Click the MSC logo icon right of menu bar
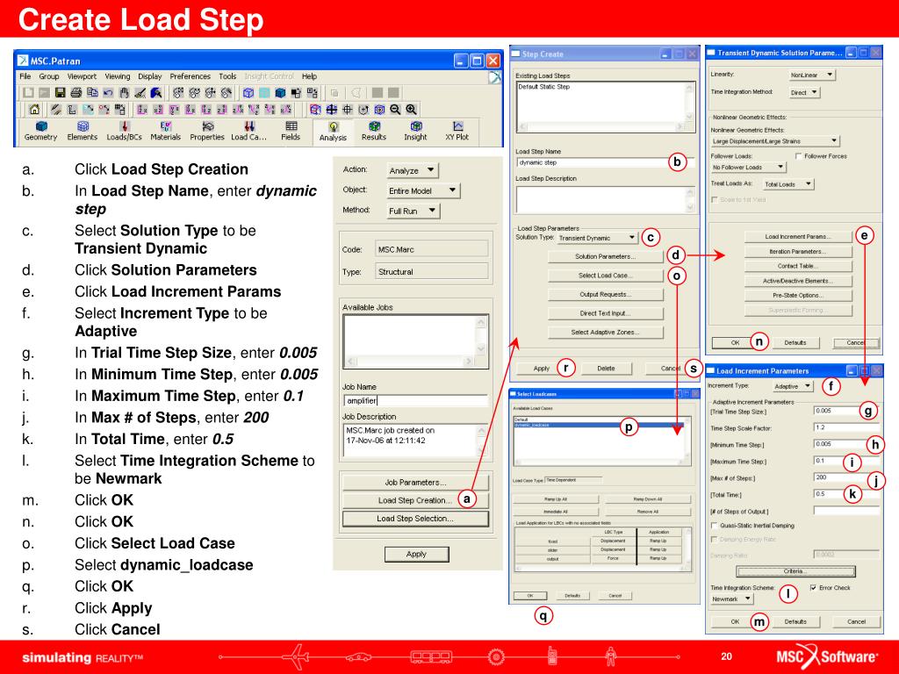 pos(495,77)
